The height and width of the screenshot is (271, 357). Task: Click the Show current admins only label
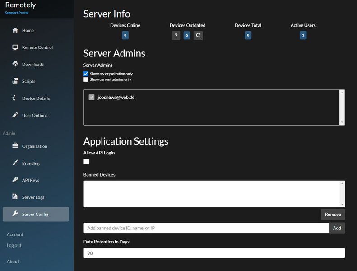[111, 79]
